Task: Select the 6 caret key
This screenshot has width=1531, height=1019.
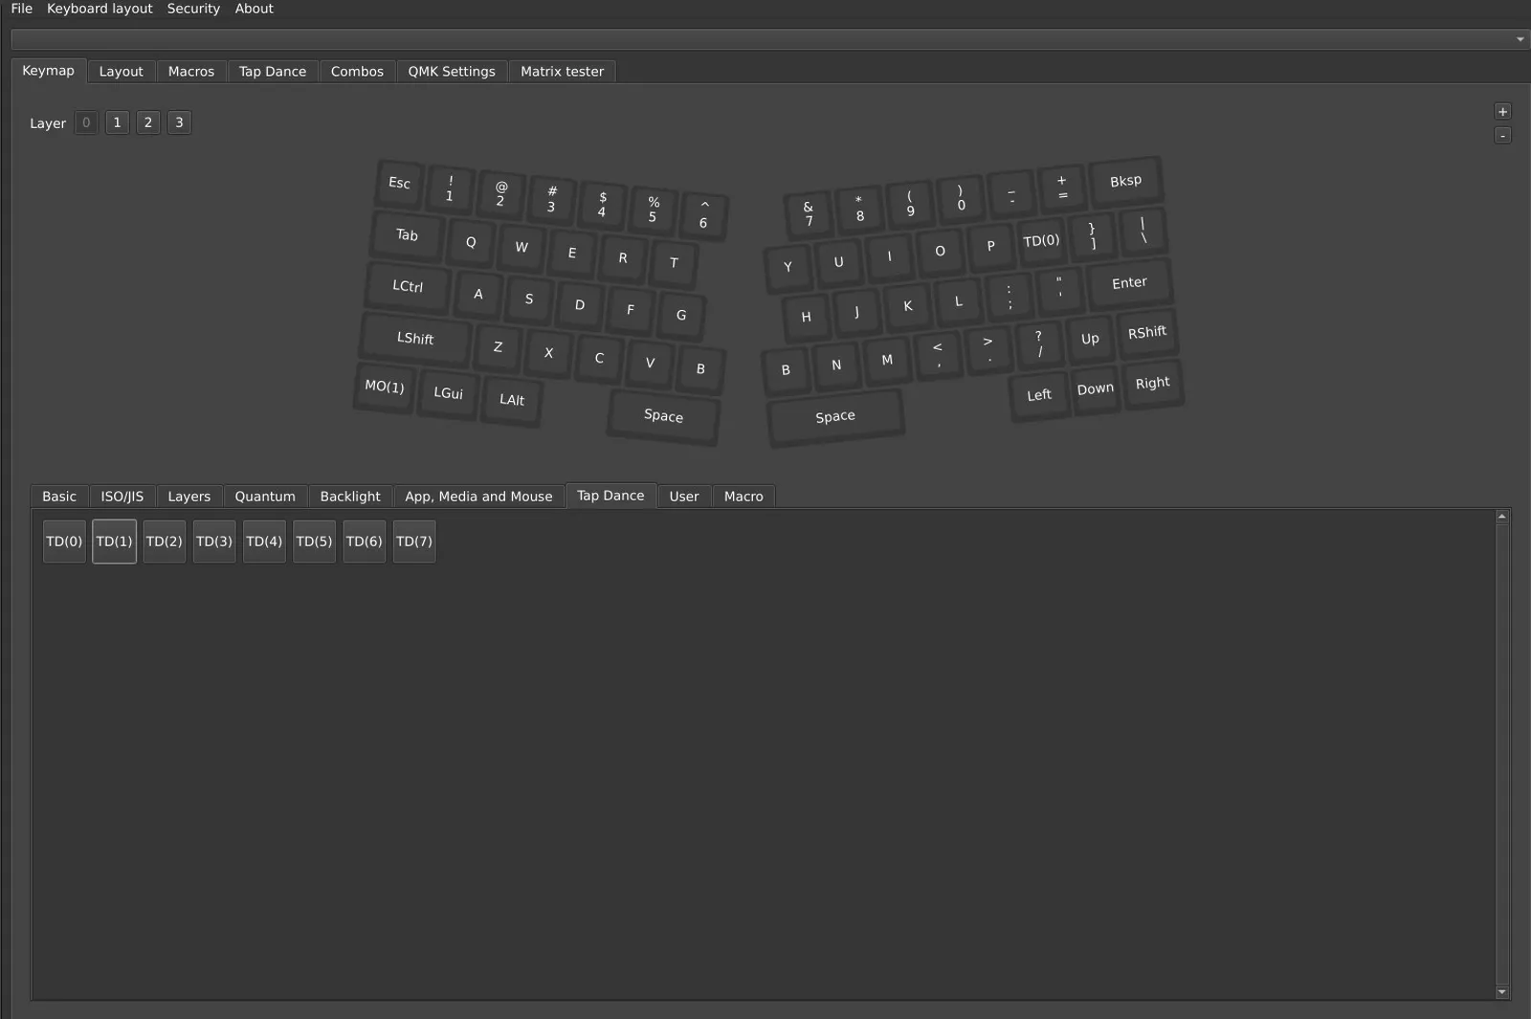Action: (703, 214)
